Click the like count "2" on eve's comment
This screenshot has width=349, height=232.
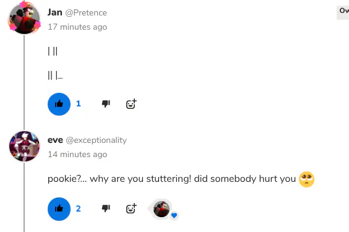tap(79, 208)
